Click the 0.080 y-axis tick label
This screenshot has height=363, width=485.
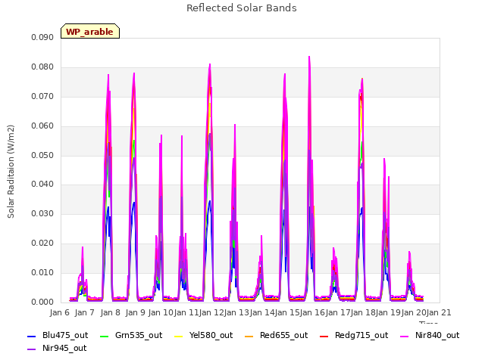pos(42,67)
